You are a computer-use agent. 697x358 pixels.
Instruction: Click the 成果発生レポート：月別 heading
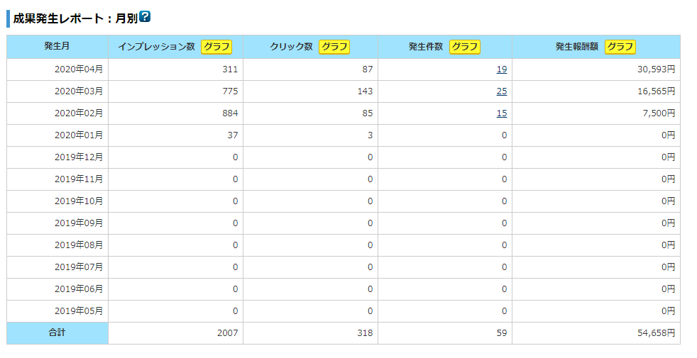[75, 18]
